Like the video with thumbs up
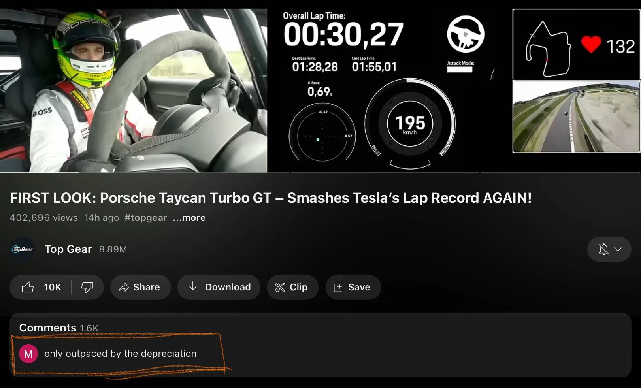The image size is (641, 388). [x=28, y=287]
